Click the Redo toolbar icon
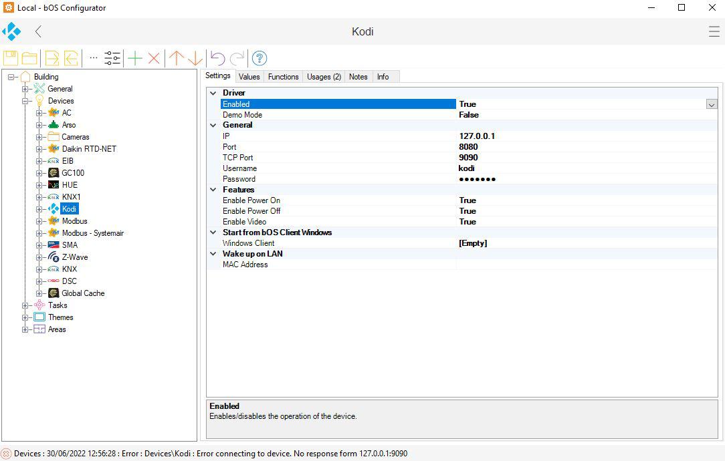This screenshot has width=725, height=461. click(x=237, y=58)
